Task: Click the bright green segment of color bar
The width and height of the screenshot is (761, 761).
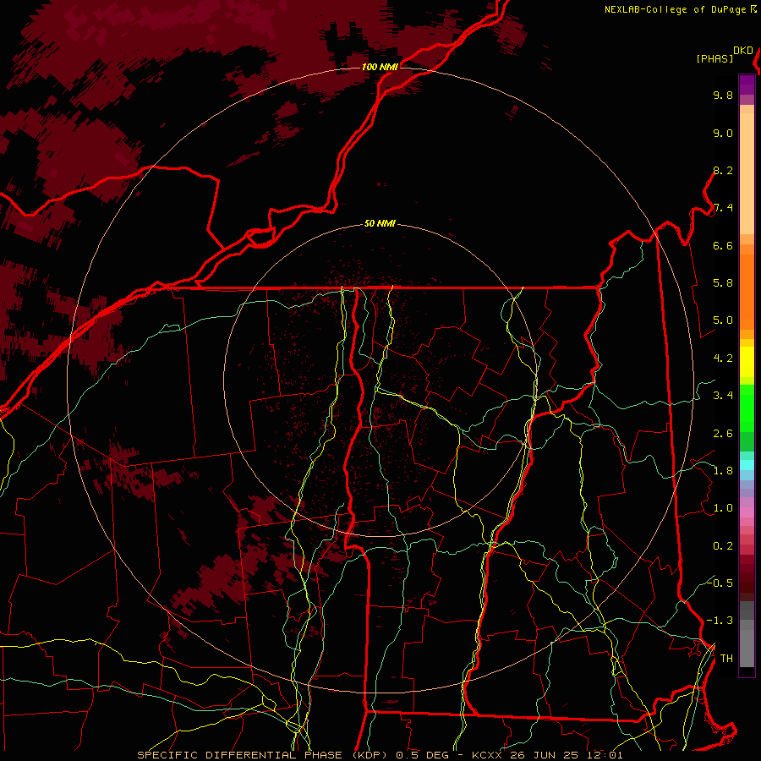Action: [x=747, y=408]
